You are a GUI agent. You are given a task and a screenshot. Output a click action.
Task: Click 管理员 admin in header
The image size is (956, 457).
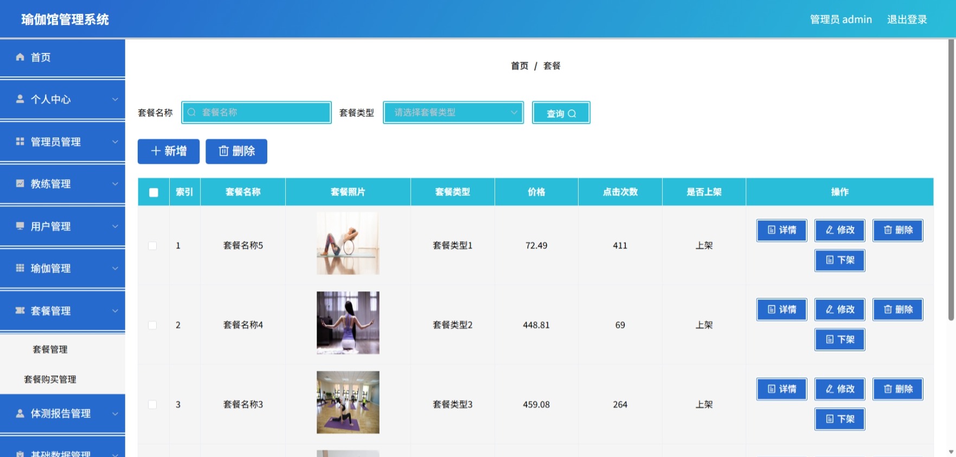840,19
